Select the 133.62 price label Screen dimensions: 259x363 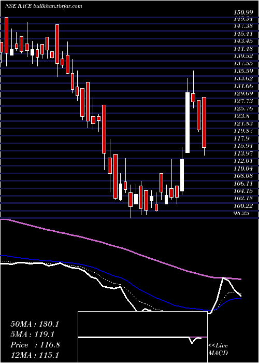click(244, 79)
